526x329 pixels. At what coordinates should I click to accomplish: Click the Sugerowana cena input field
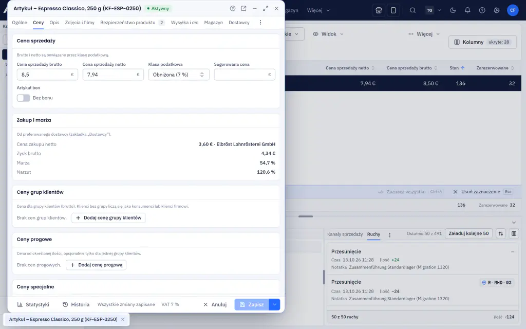(x=245, y=75)
